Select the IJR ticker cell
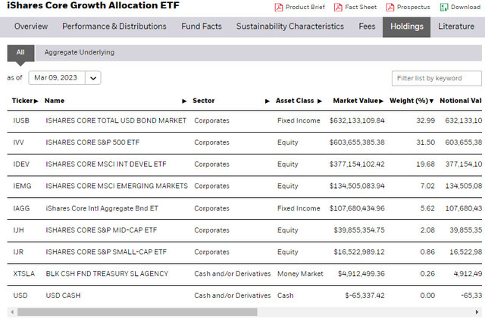Screen dimensions: 485x319 tap(18, 252)
